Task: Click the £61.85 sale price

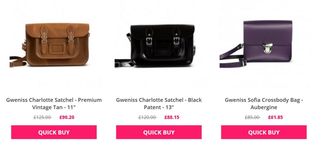Action: pyautogui.click(x=275, y=117)
